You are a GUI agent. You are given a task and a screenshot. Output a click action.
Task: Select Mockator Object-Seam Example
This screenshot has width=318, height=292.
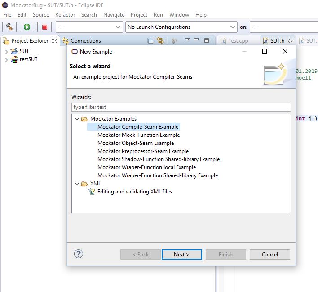[x=136, y=143]
